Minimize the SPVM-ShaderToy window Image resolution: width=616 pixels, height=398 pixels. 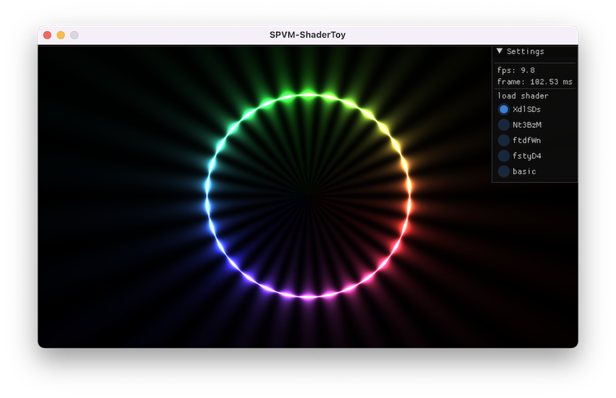[61, 35]
